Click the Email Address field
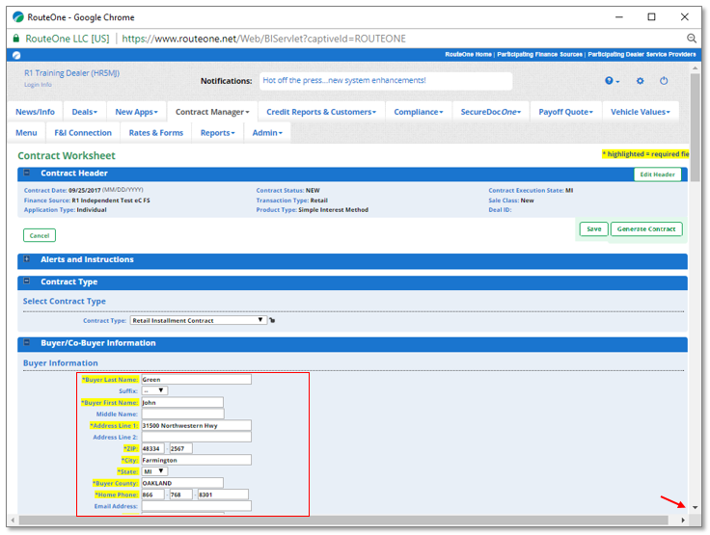710x535 pixels. click(x=196, y=506)
